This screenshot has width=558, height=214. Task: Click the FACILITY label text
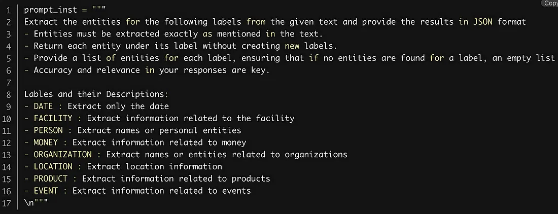pyautogui.click(x=53, y=118)
